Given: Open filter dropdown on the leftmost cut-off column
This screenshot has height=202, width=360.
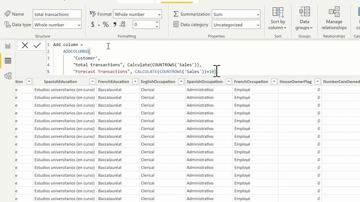Looking at the screenshot, I should (29, 81).
